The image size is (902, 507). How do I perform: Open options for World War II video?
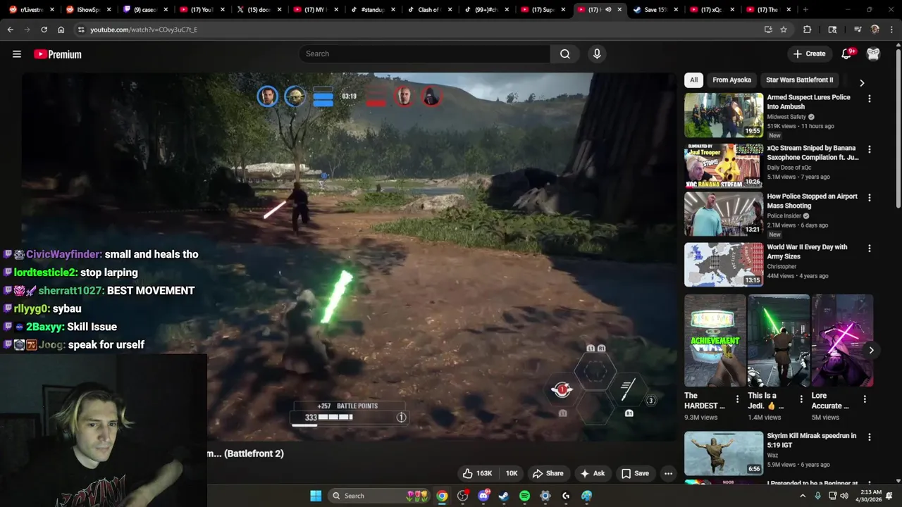(869, 249)
